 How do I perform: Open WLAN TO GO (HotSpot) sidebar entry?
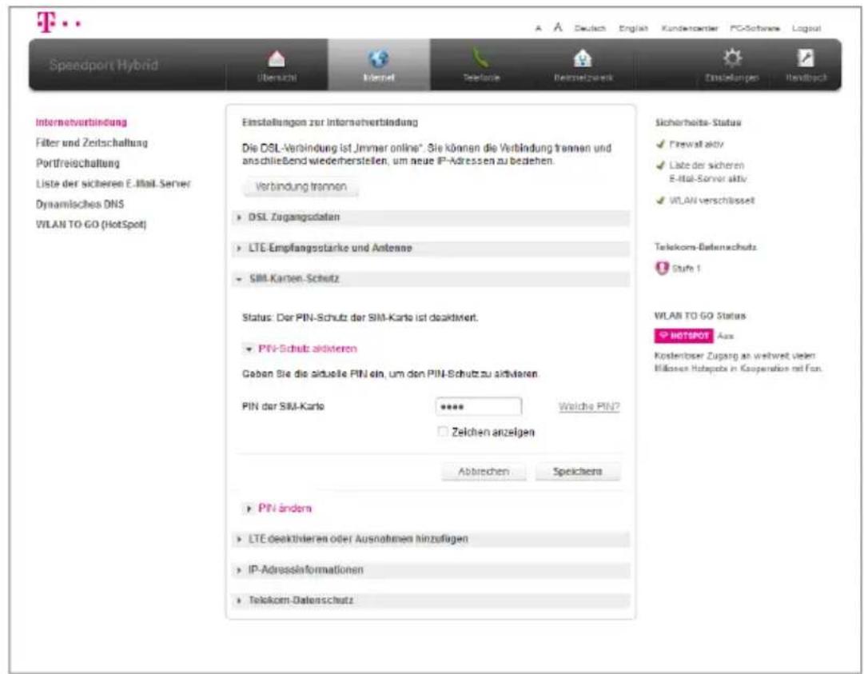[91, 225]
